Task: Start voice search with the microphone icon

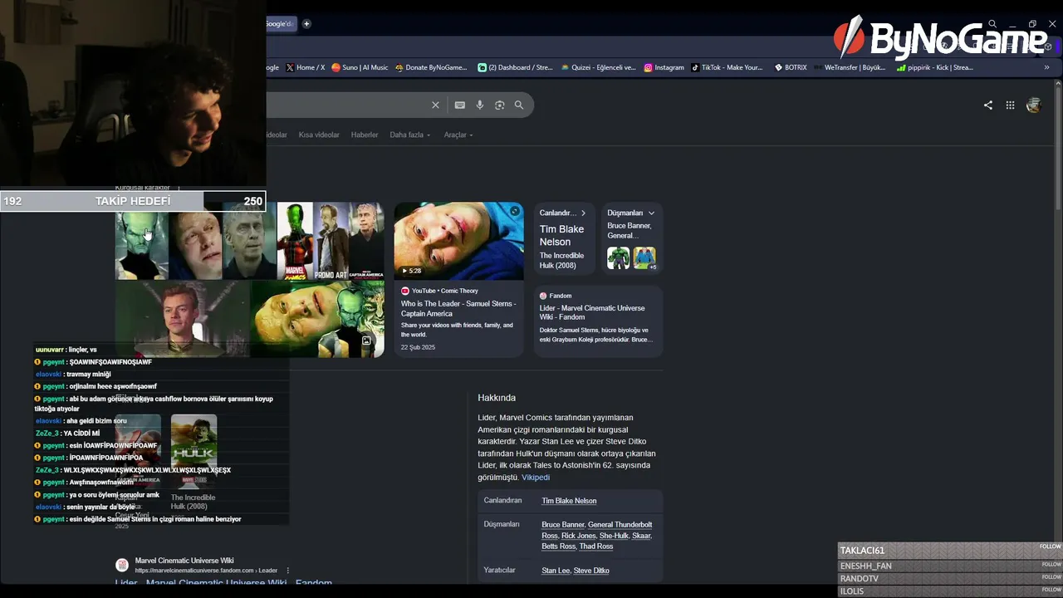Action: pyautogui.click(x=480, y=105)
